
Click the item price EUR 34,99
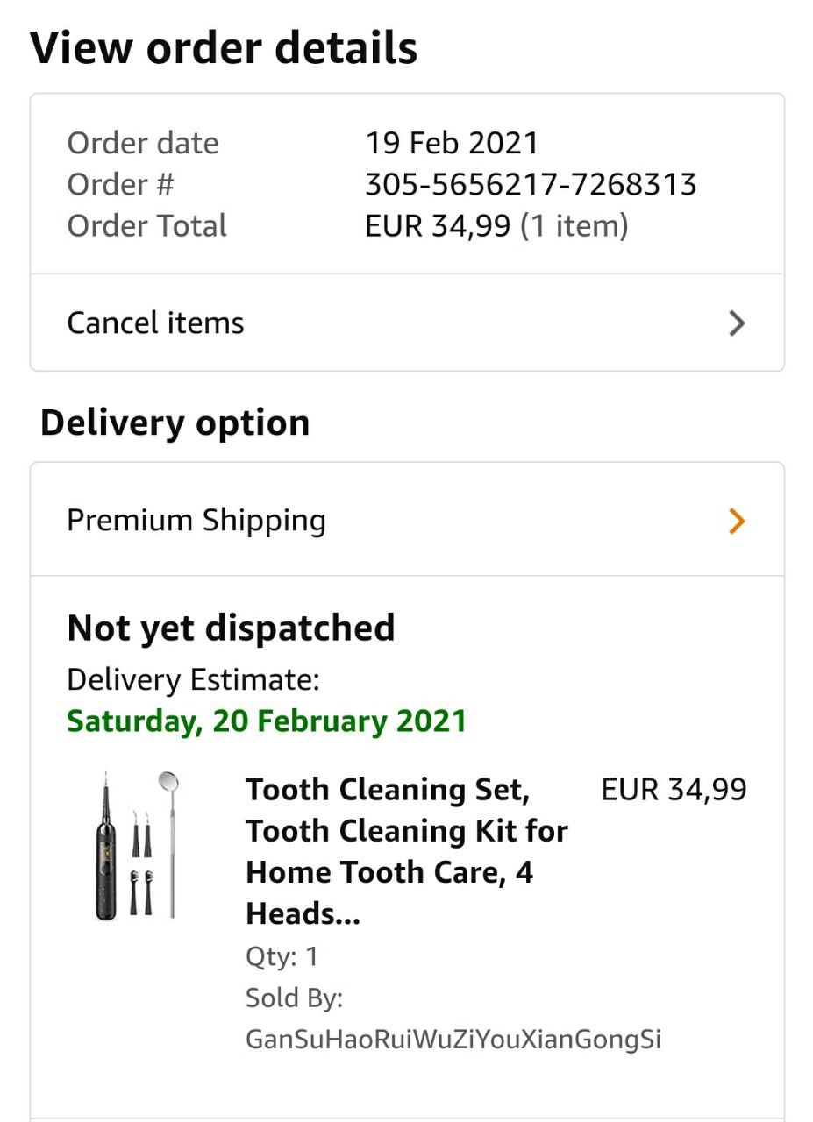(674, 790)
